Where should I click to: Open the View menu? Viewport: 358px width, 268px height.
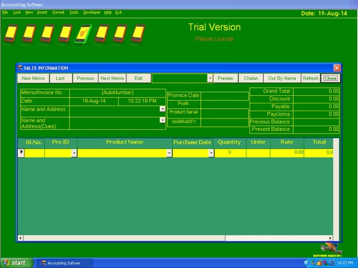click(x=29, y=13)
